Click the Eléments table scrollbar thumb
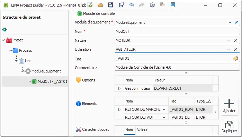242x137 pixels. click(x=215, y=112)
